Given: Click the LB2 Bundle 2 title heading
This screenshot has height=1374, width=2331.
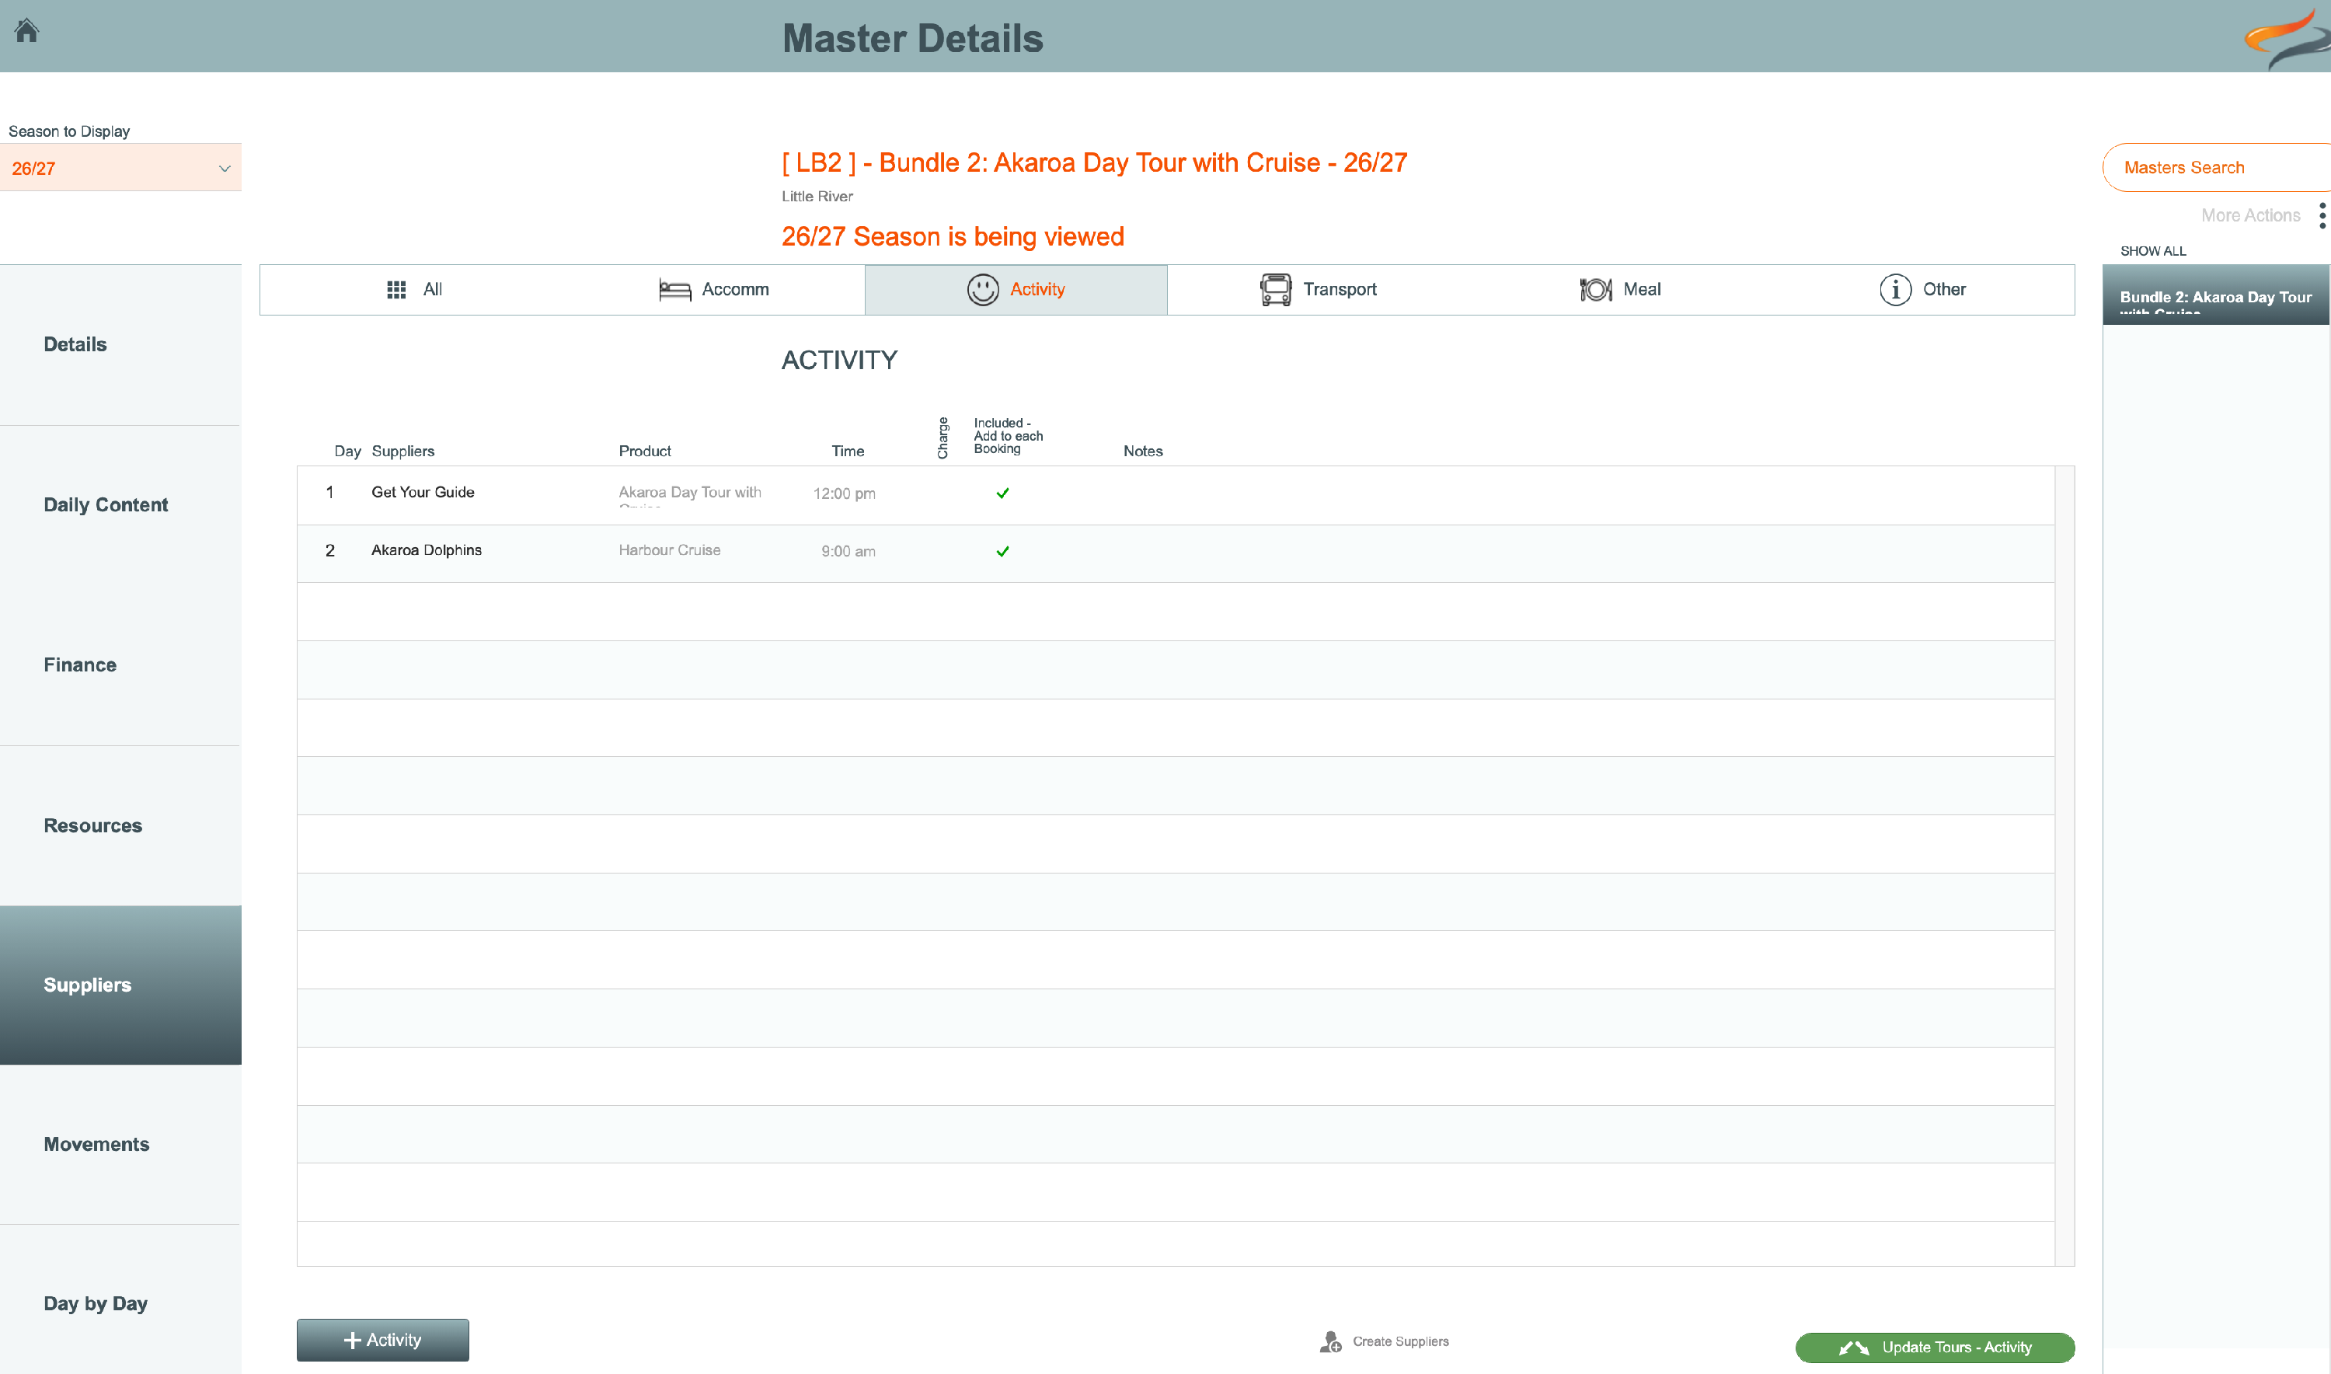Looking at the screenshot, I should 1094,163.
